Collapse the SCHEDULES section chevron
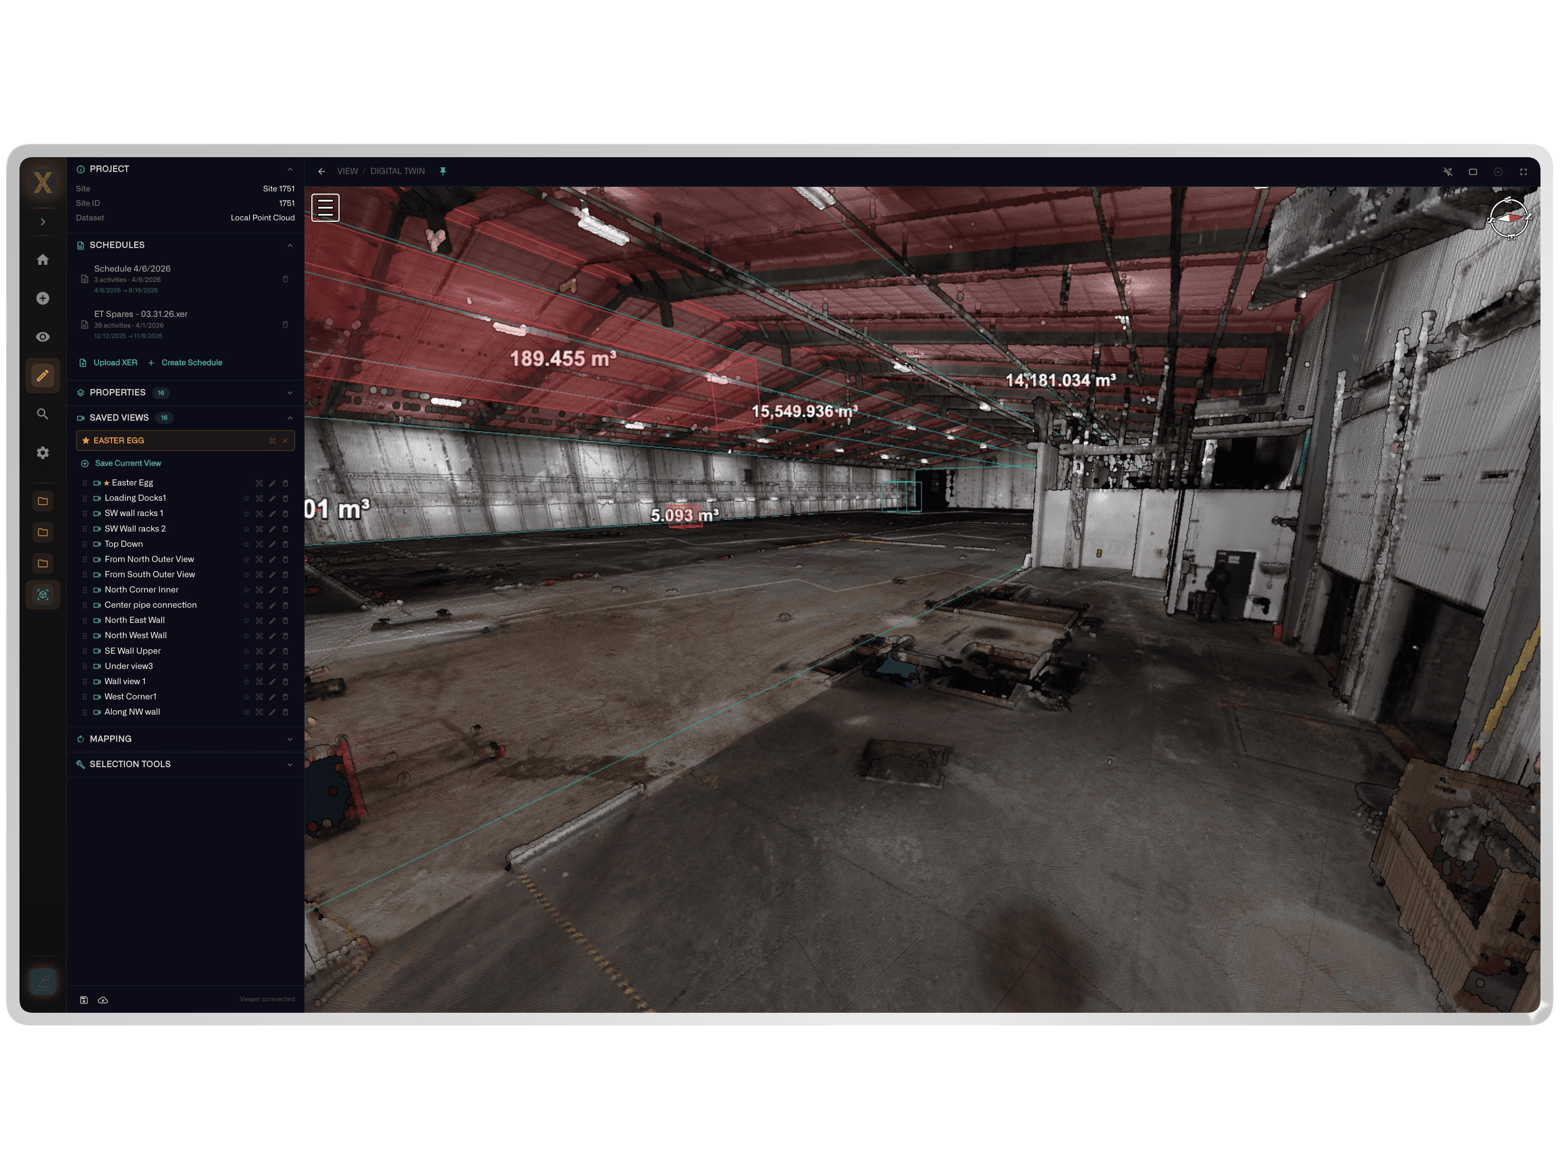 [x=290, y=245]
